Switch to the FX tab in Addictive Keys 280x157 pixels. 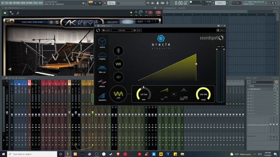pyautogui.click(x=149, y=22)
